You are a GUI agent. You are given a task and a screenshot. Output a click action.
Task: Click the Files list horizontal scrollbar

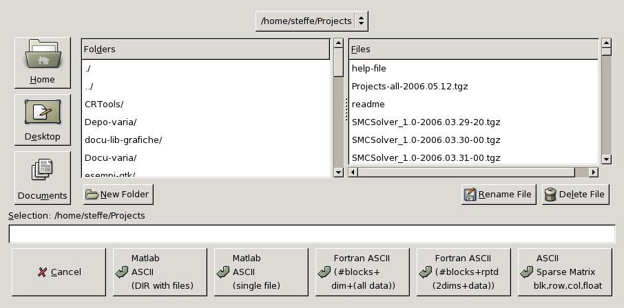tap(472, 173)
